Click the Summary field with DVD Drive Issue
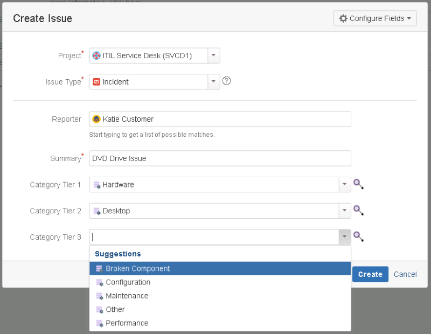Screen dimensions: 431x334 (220, 158)
